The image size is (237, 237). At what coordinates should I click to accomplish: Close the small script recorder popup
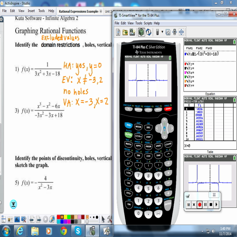tap(214, 195)
